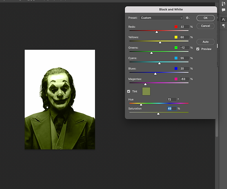
Task: Click the tinted Joker image on canvas
Action: pyautogui.click(x=60, y=99)
